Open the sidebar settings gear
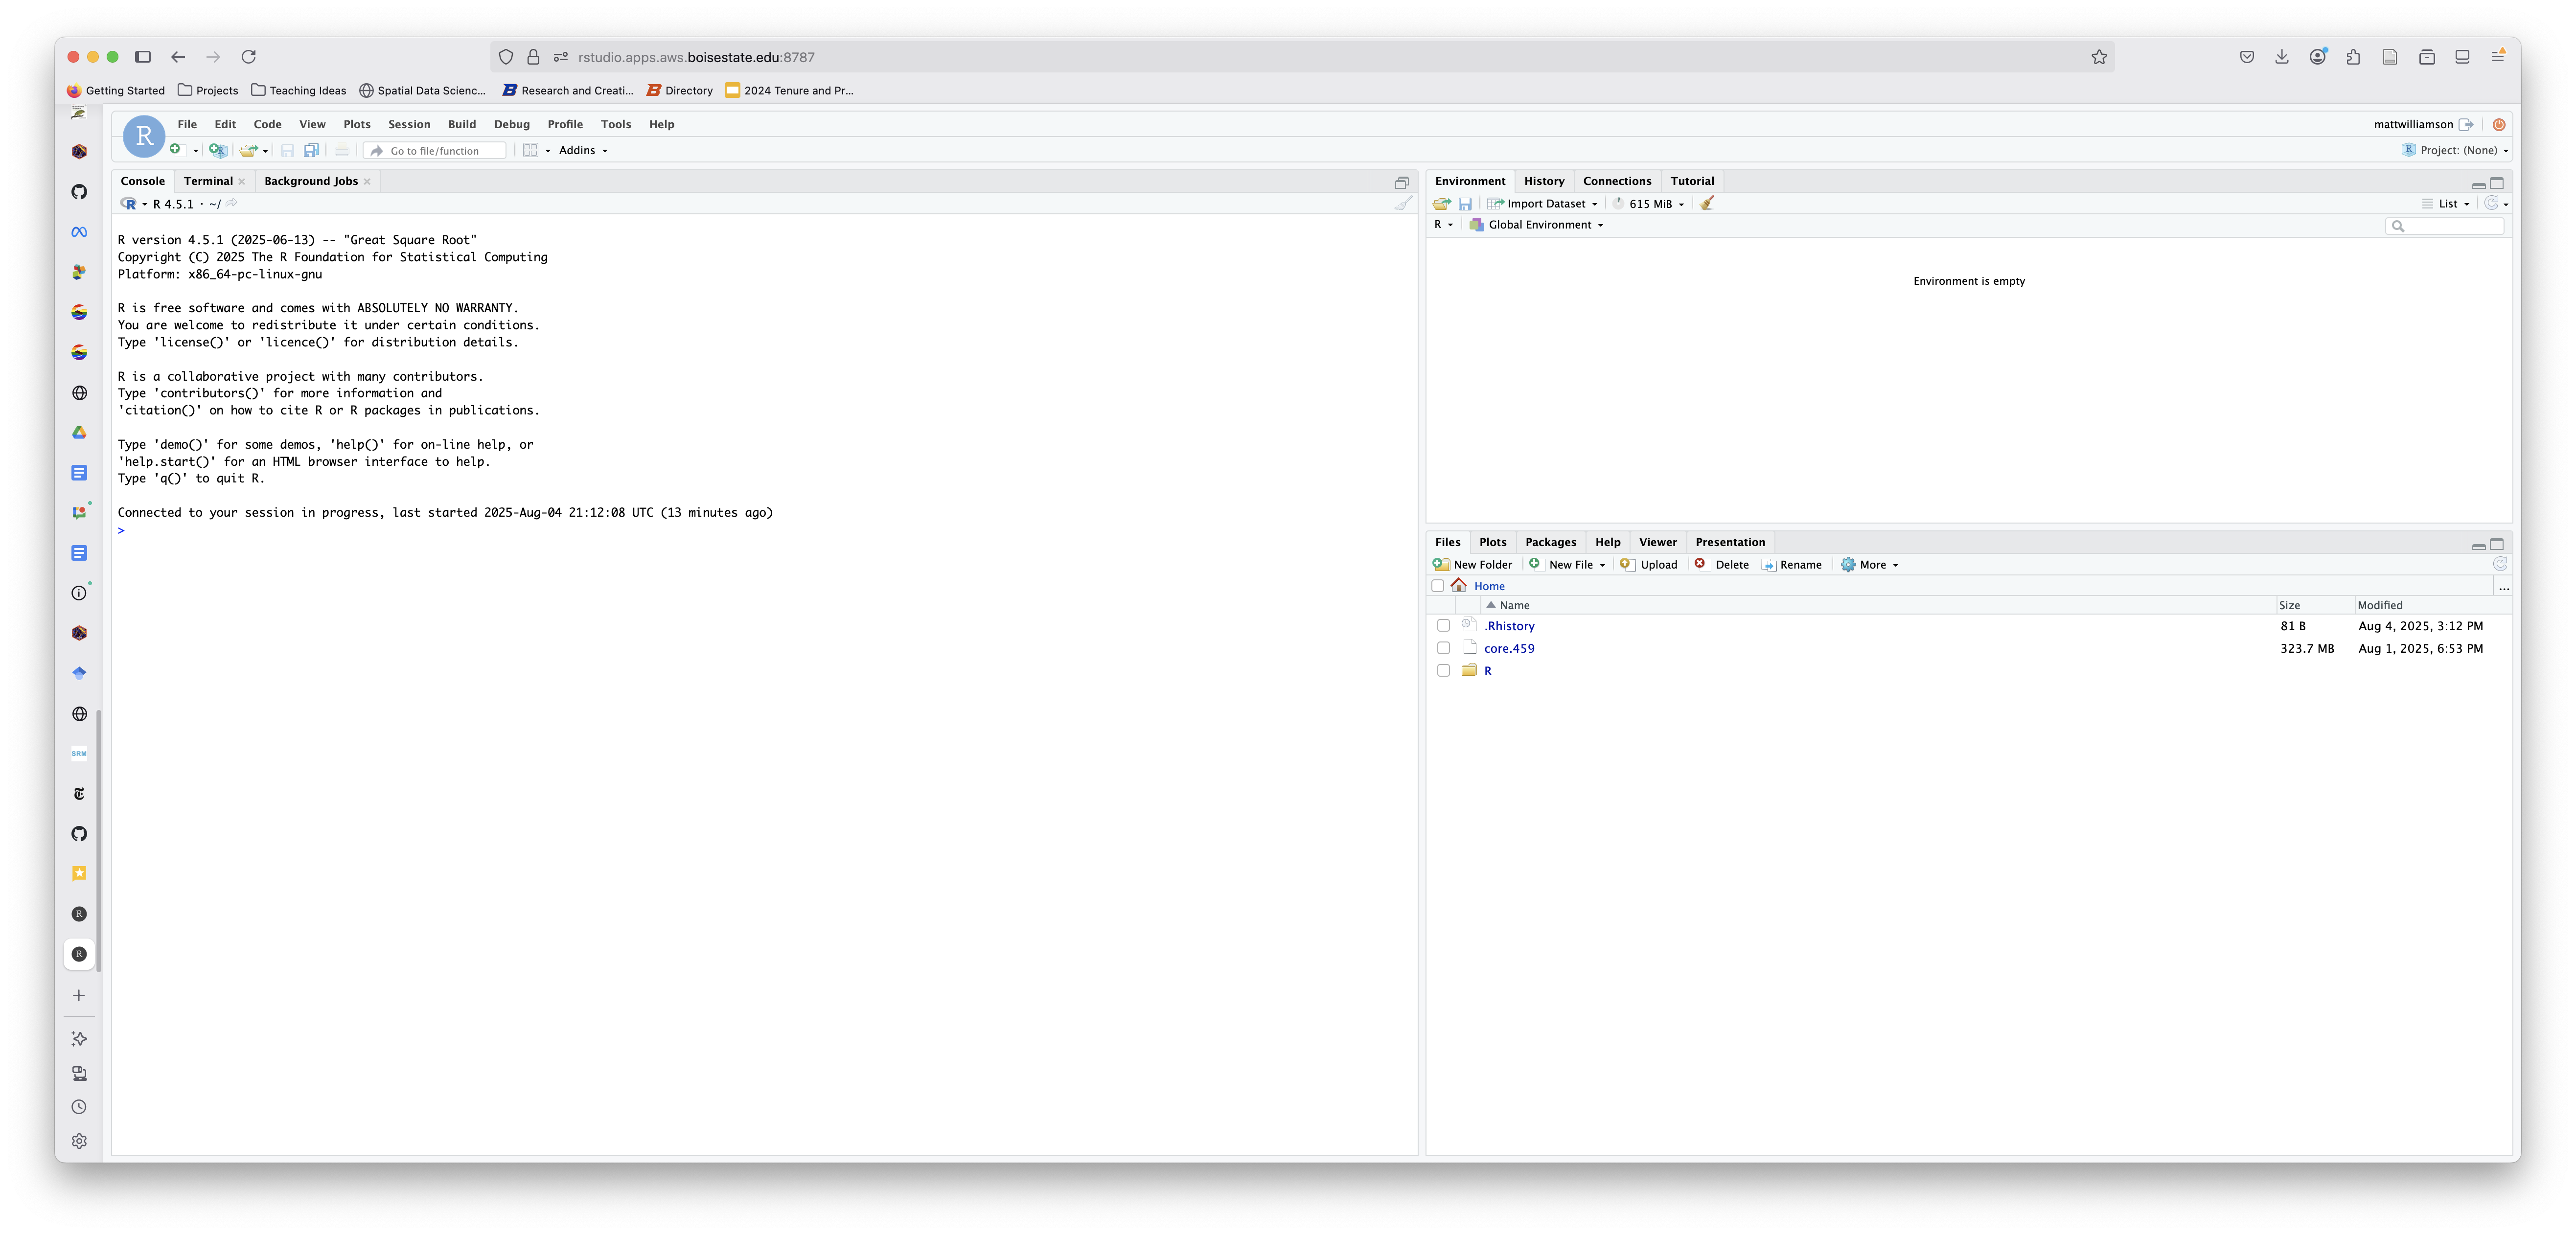This screenshot has height=1235, width=2576. (79, 1141)
